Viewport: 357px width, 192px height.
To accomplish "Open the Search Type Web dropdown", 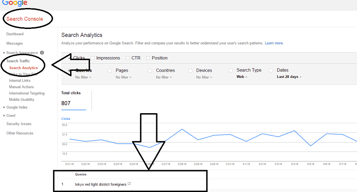I will (x=242, y=77).
